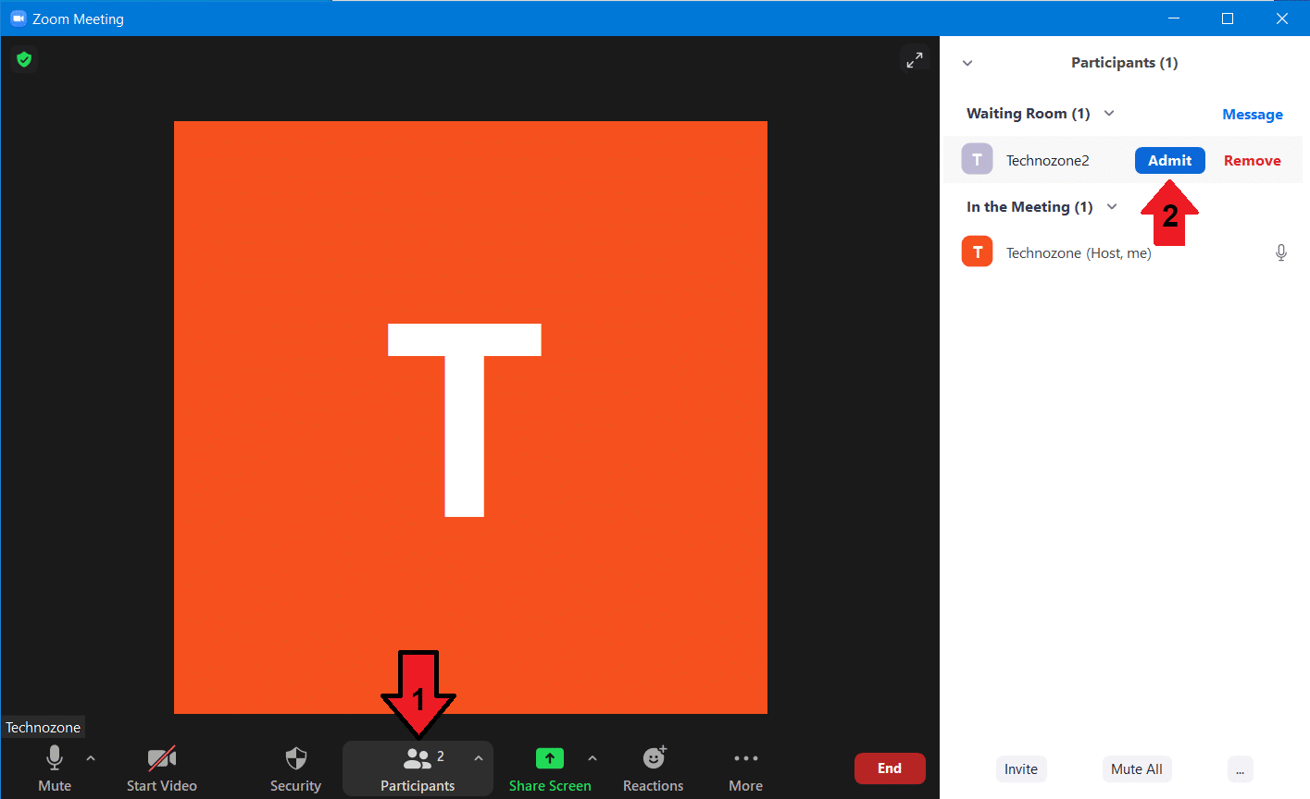Admit Technozone2 from the waiting room
The height and width of the screenshot is (799, 1310).
pyautogui.click(x=1170, y=160)
